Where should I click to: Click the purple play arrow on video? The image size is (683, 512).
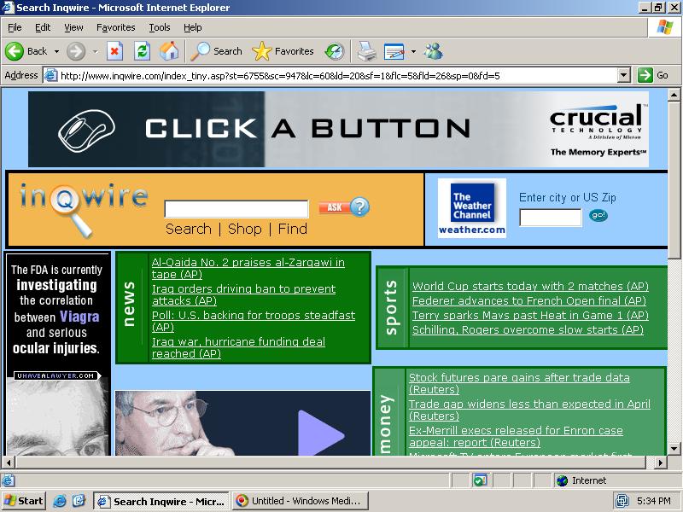321,433
